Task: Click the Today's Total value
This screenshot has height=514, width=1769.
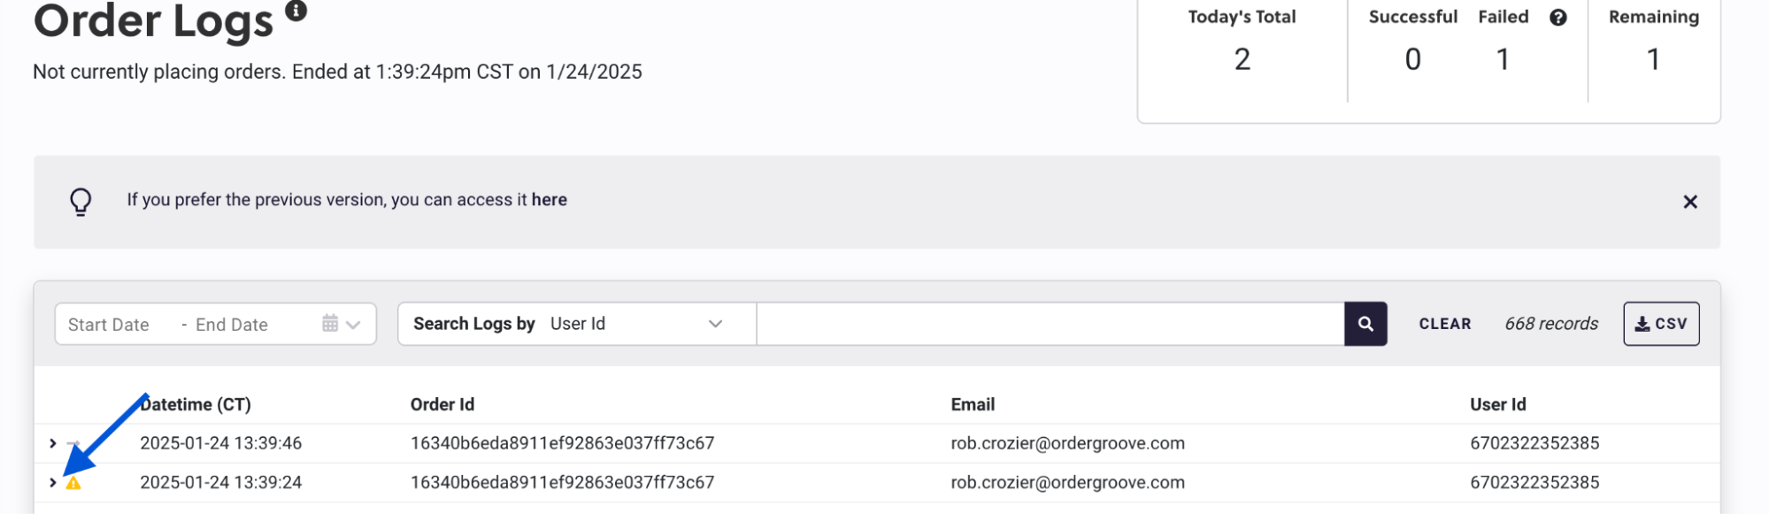Action: pos(1242,59)
